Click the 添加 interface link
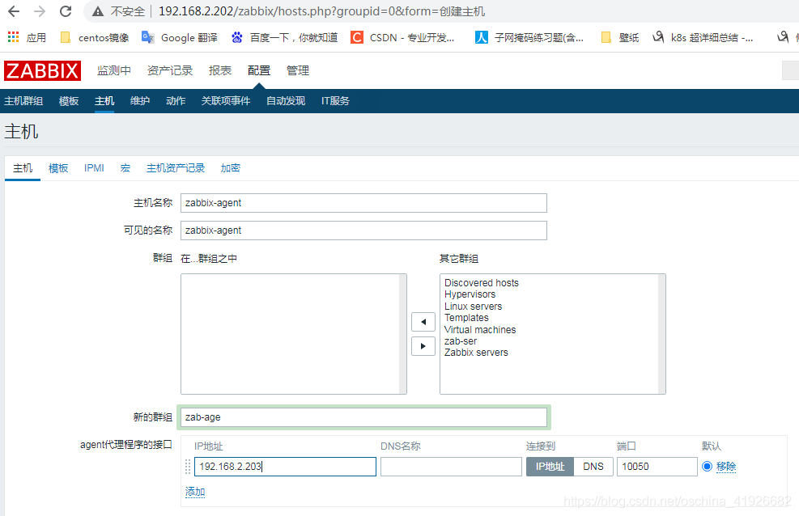799x516 pixels. pyautogui.click(x=195, y=492)
